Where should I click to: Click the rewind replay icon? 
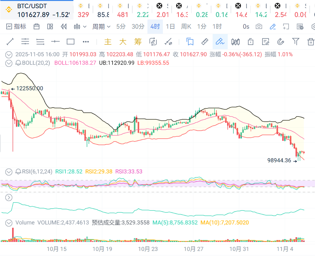(x=64, y=27)
